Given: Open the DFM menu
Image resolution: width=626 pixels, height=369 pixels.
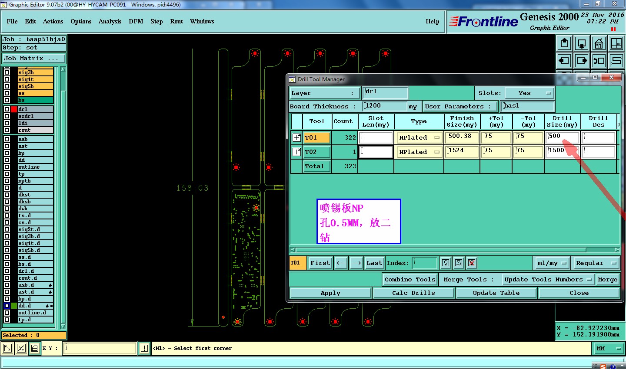Looking at the screenshot, I should click(x=136, y=21).
